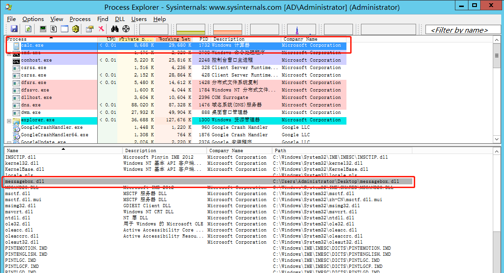This screenshot has height=273, width=504.
Task: Sort by the PID column header
Action: pos(202,39)
